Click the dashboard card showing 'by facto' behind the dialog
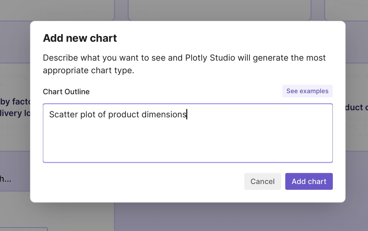 coord(14,108)
